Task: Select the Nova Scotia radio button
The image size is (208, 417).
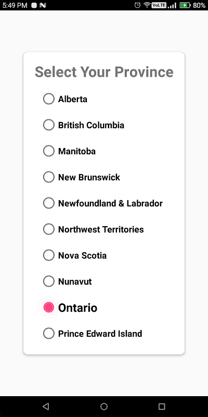Action: [49, 255]
